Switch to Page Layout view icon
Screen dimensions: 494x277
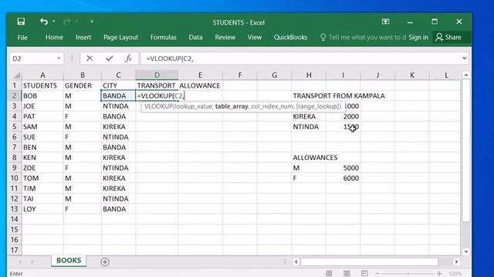[x=347, y=274]
